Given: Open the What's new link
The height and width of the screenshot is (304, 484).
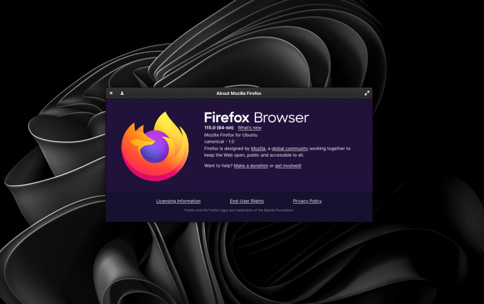Looking at the screenshot, I should point(249,128).
